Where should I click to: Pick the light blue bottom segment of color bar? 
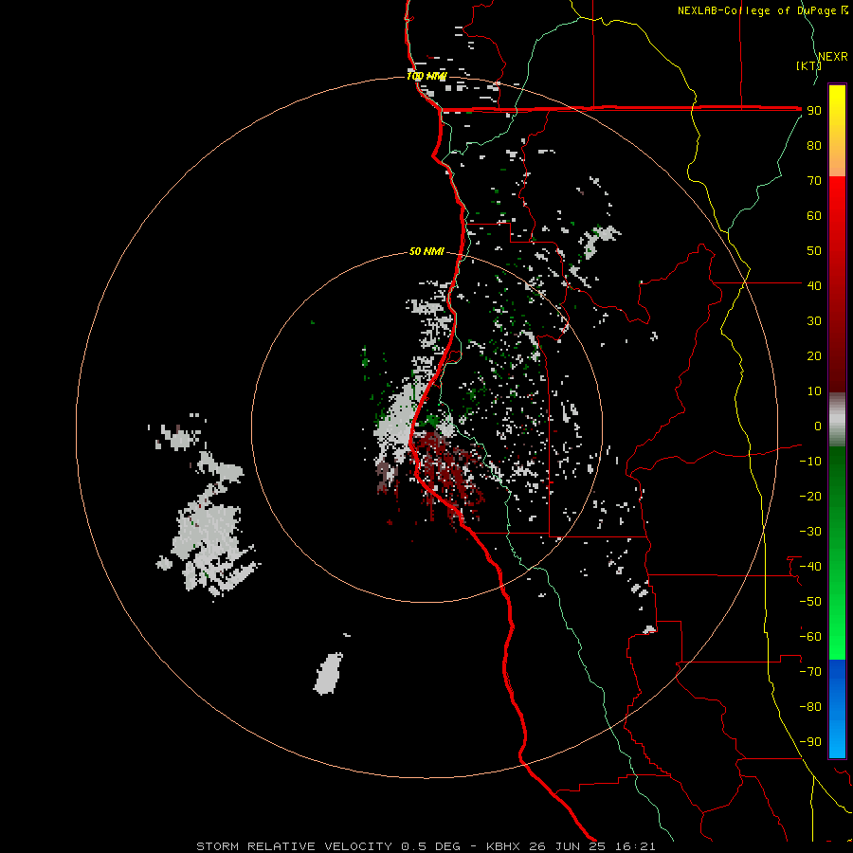(x=837, y=735)
